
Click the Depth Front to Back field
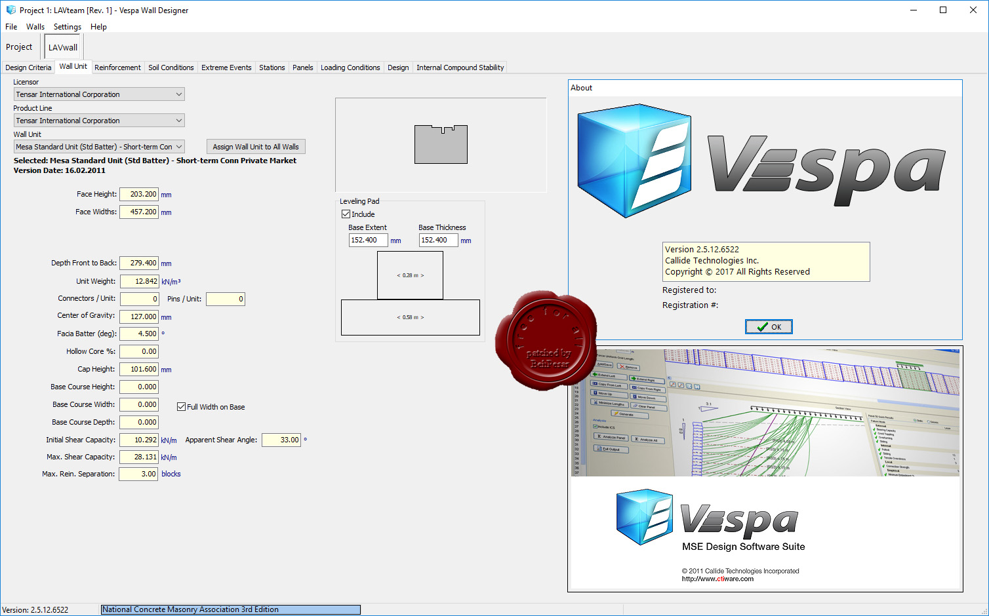(139, 263)
